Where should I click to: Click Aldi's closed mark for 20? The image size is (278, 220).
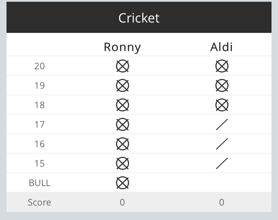tap(222, 66)
